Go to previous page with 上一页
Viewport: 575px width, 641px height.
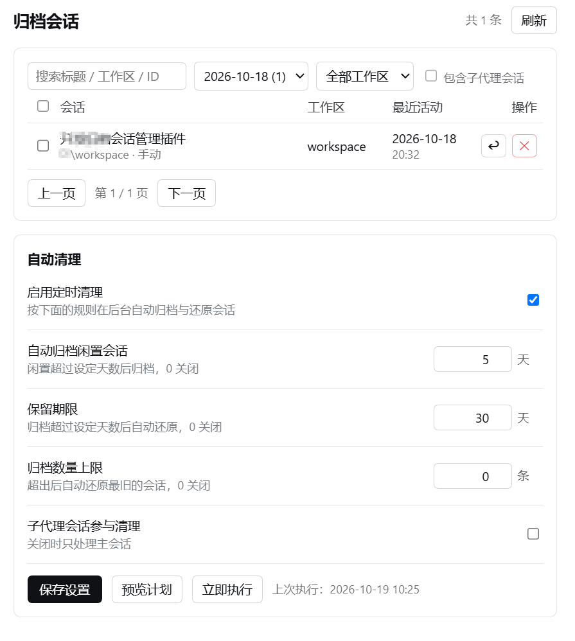tap(57, 193)
